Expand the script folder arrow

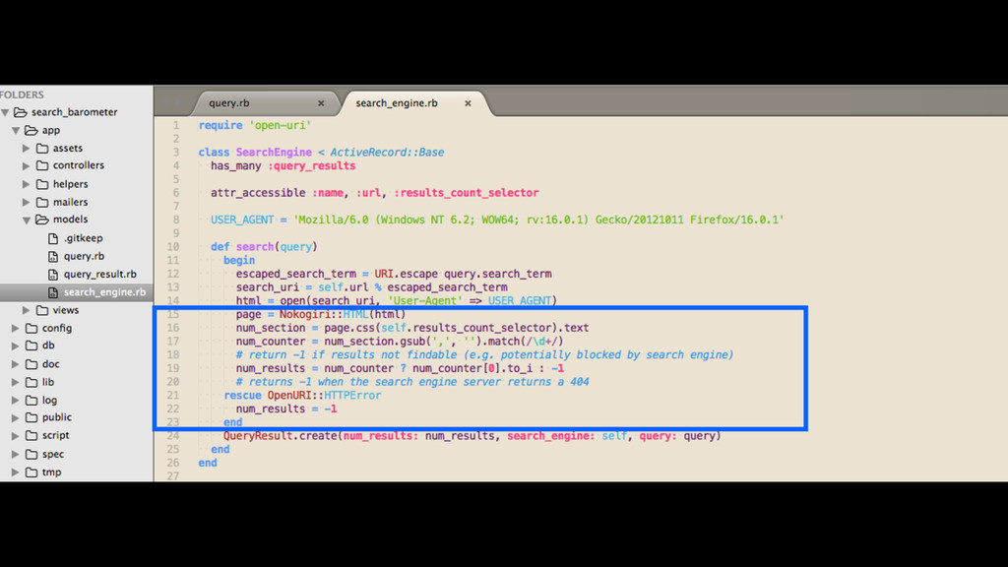click(x=16, y=436)
